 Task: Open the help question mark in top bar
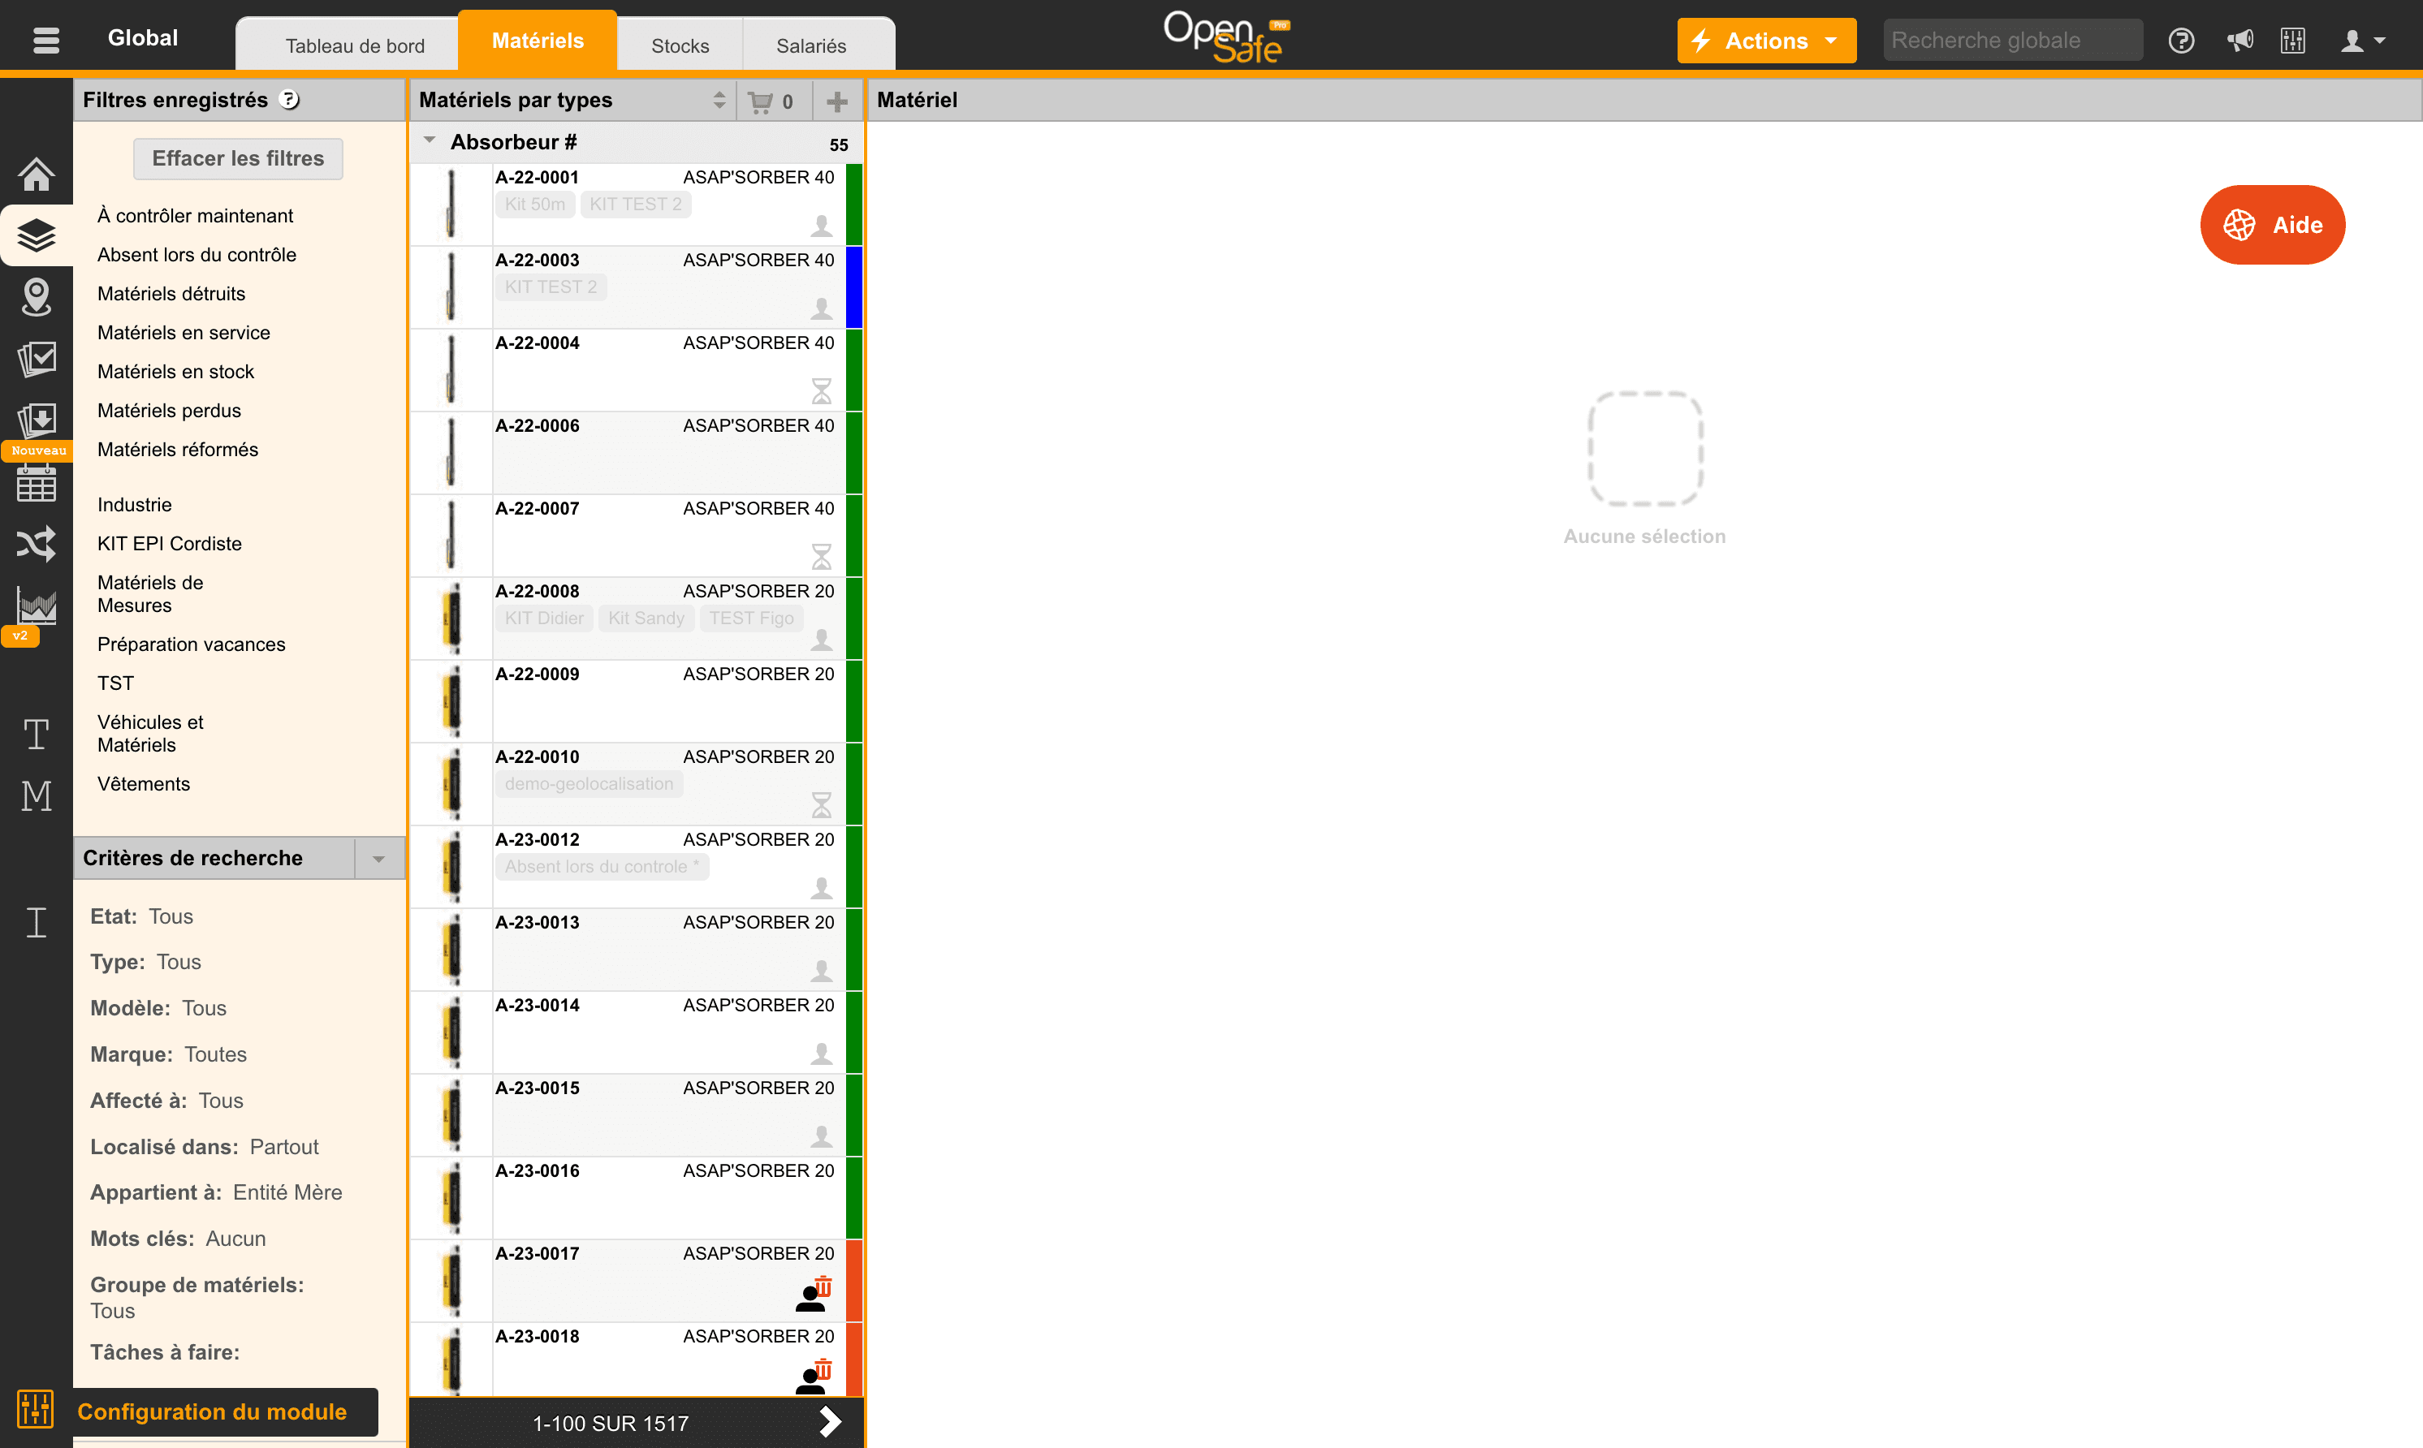tap(2181, 40)
